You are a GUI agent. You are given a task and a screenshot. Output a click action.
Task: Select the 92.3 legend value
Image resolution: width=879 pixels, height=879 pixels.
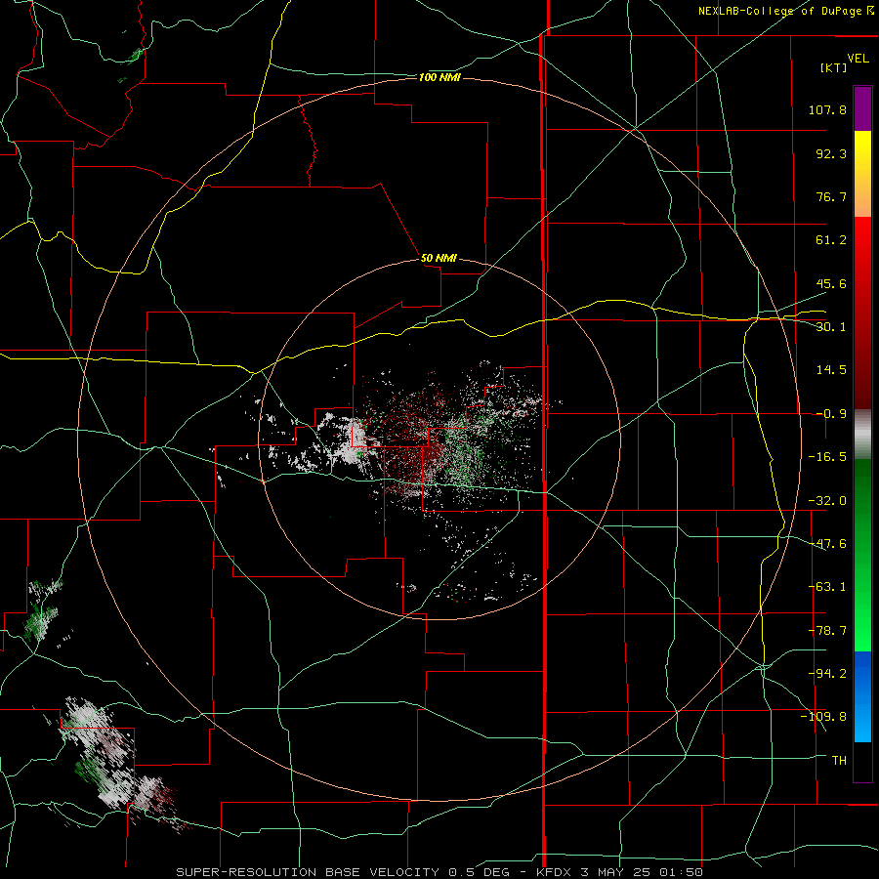[831, 153]
